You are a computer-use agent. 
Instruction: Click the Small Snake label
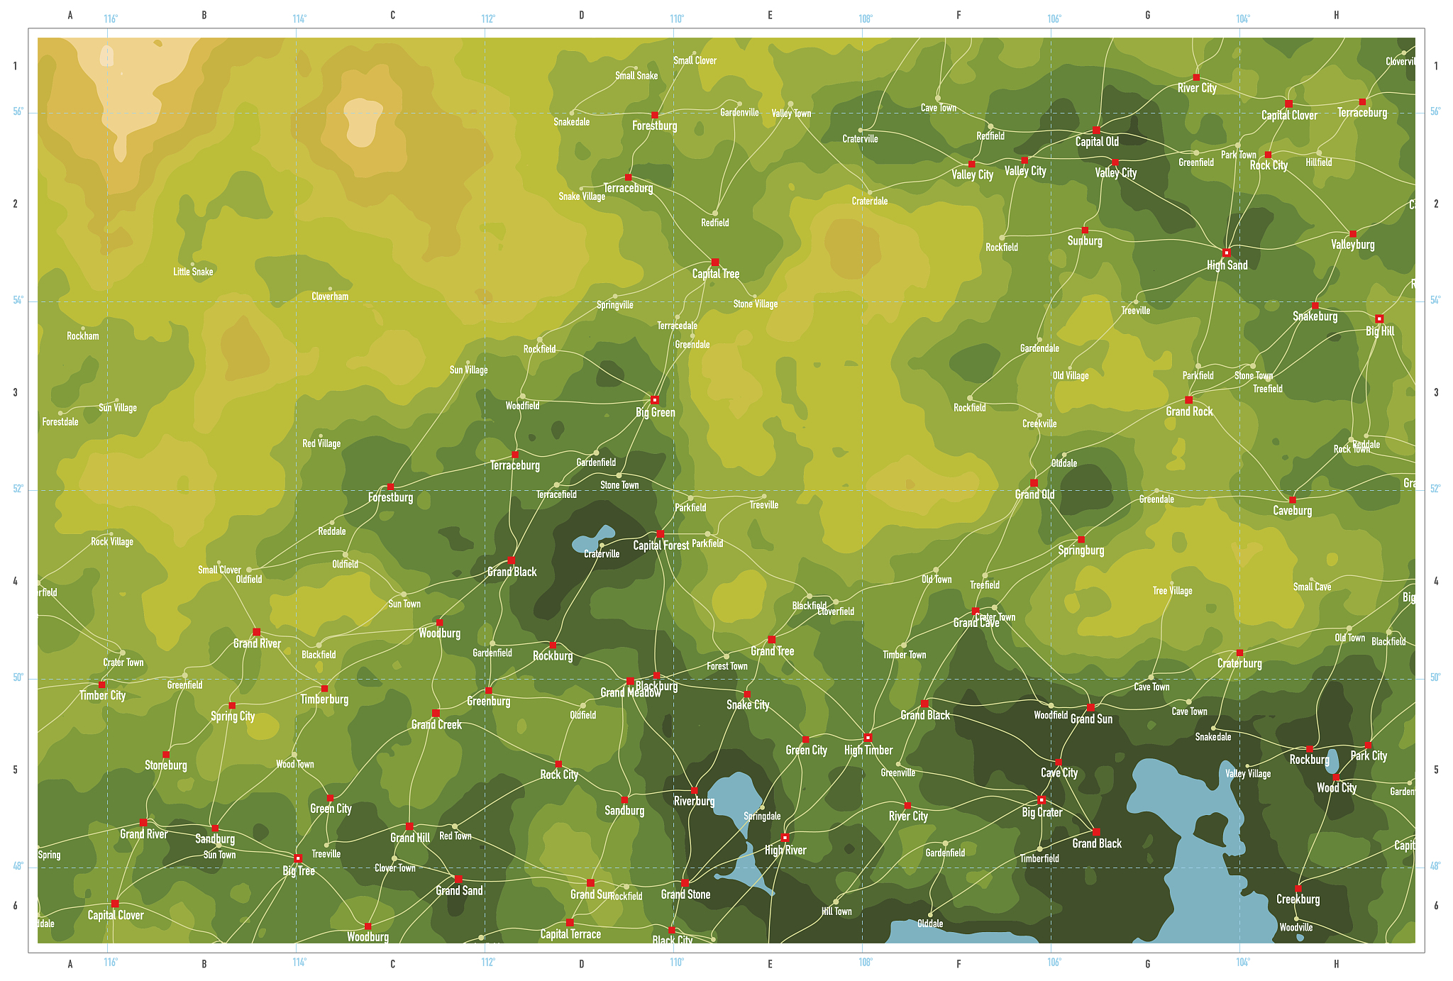pos(636,76)
